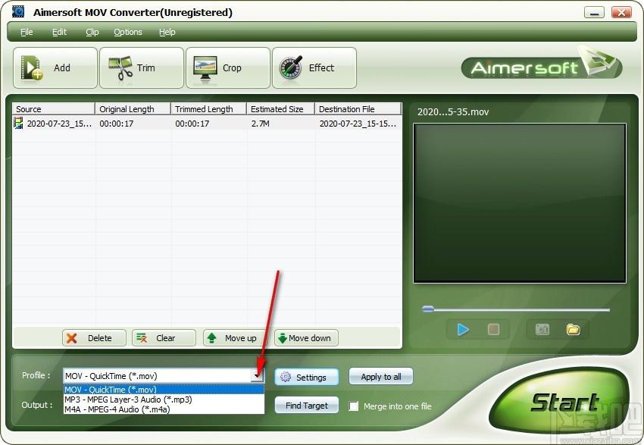Open the snapshot folder icon

(573, 330)
